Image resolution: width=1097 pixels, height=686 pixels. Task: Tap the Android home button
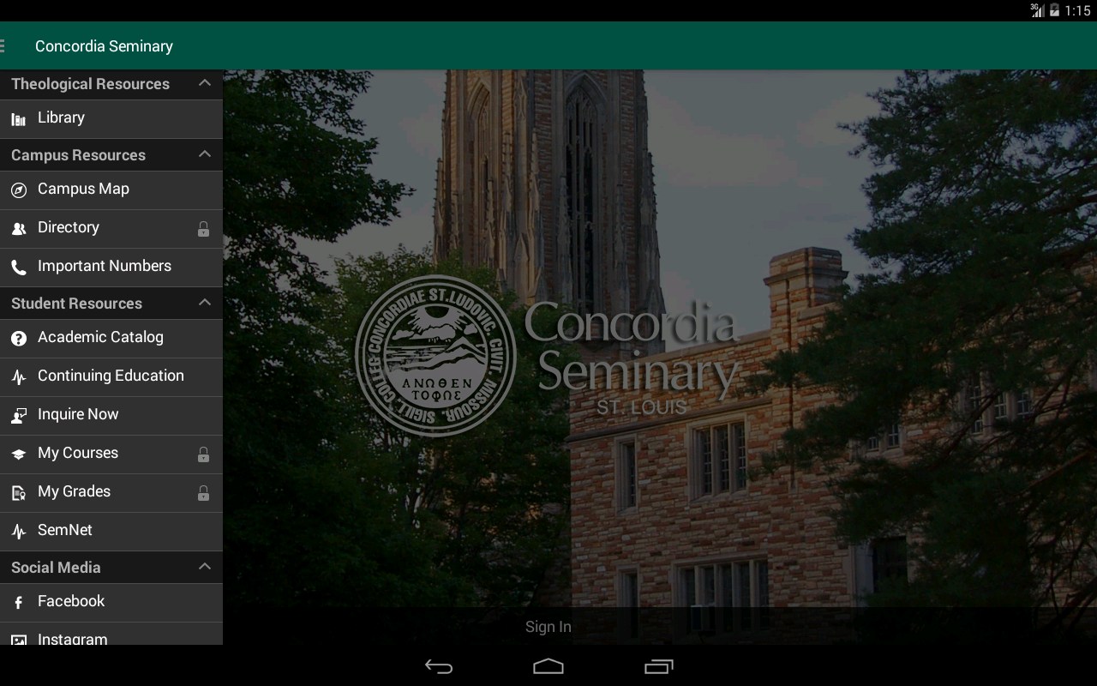548,666
